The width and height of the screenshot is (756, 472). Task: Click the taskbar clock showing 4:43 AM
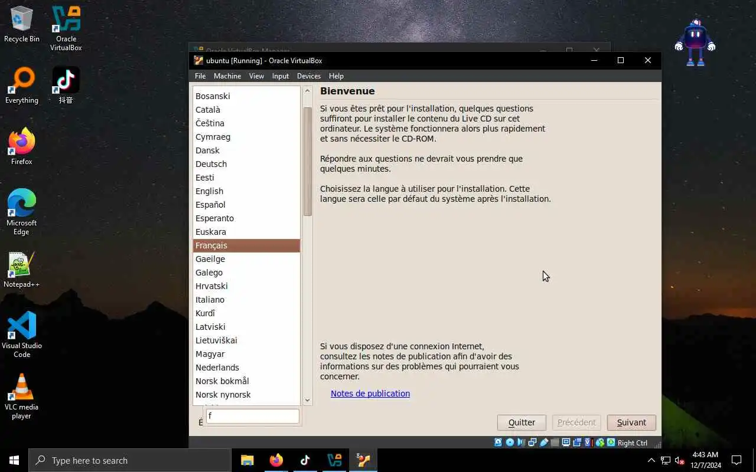pyautogui.click(x=706, y=460)
